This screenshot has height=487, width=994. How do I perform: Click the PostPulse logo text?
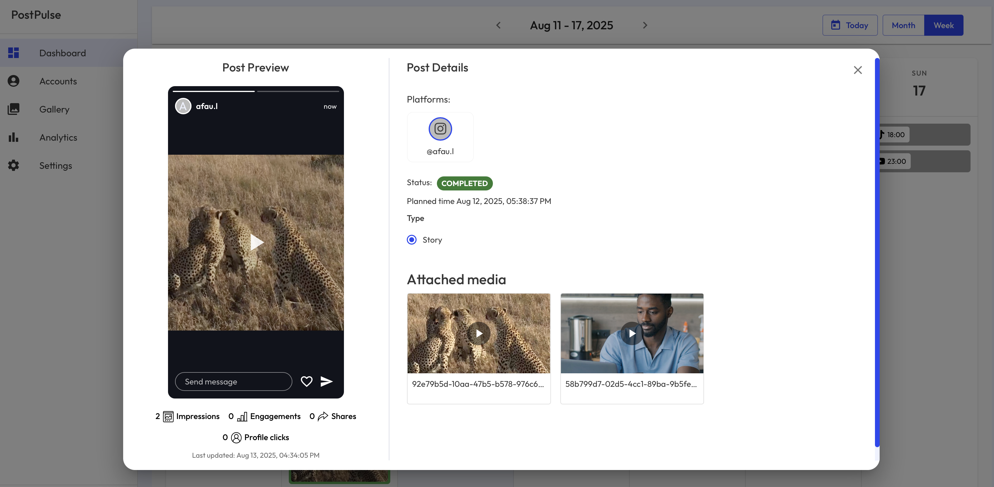pos(36,15)
